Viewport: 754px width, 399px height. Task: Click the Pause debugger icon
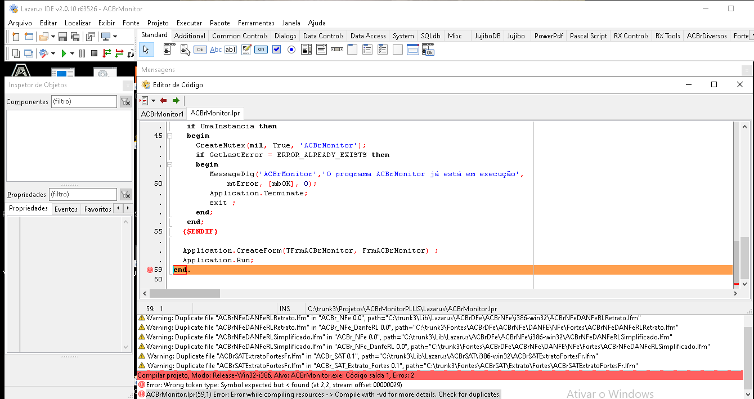tap(82, 53)
